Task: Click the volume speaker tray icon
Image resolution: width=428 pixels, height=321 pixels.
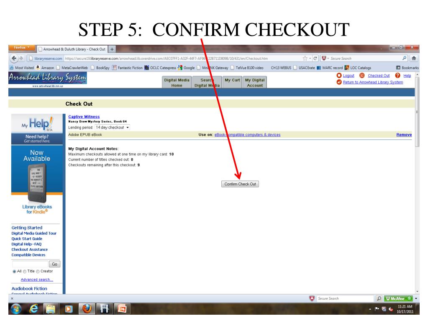Action: click(391, 309)
